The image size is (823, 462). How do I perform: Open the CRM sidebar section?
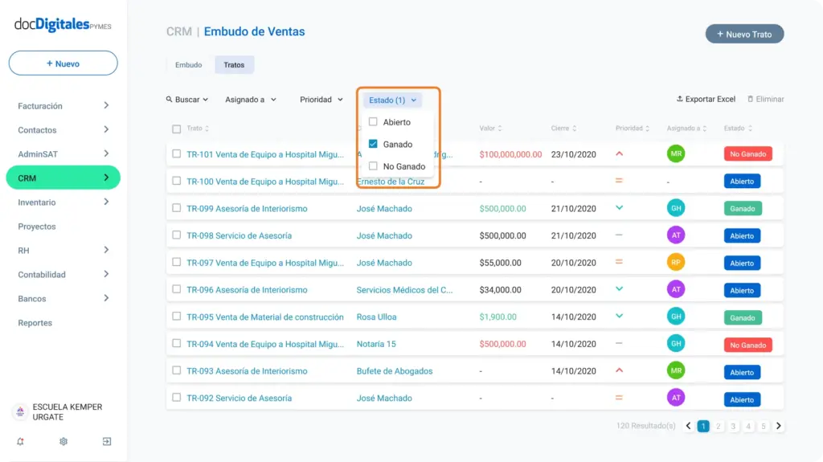tap(63, 178)
